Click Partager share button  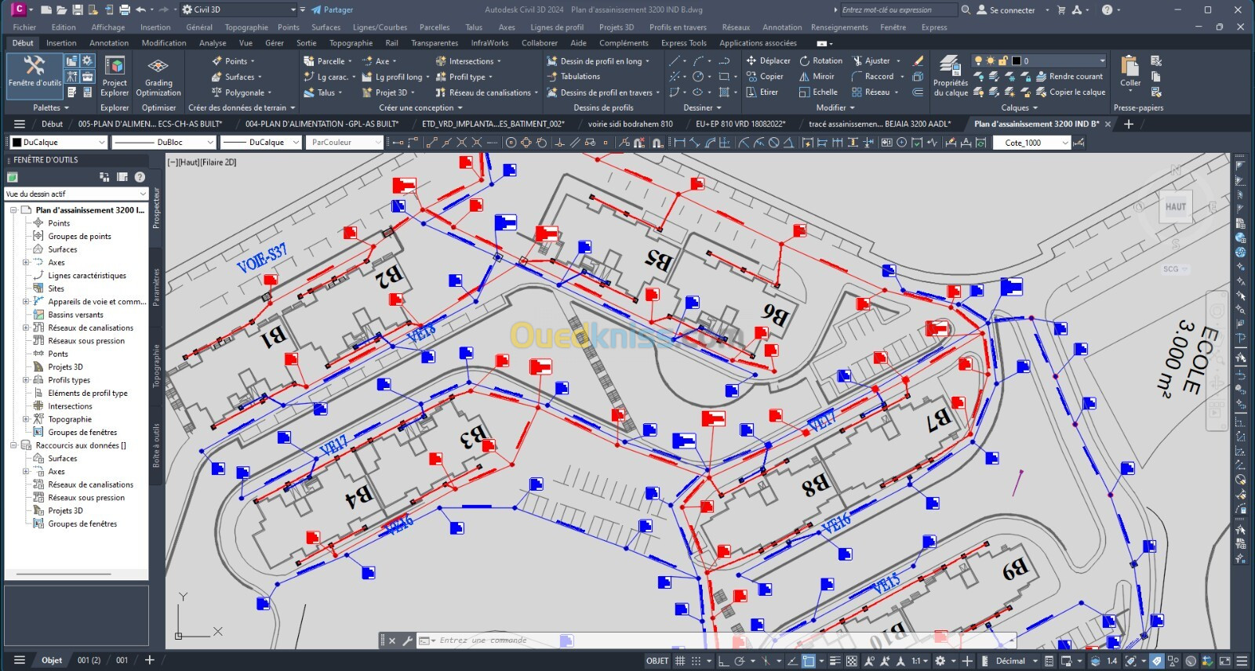tap(332, 10)
